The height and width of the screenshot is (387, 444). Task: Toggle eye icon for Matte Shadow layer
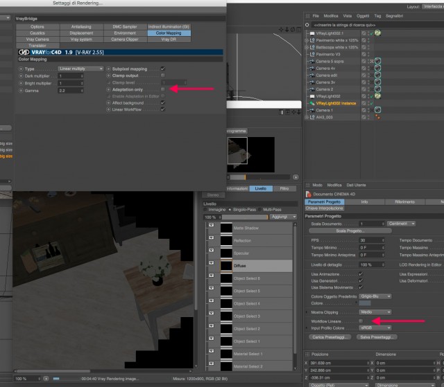pyautogui.click(x=211, y=225)
